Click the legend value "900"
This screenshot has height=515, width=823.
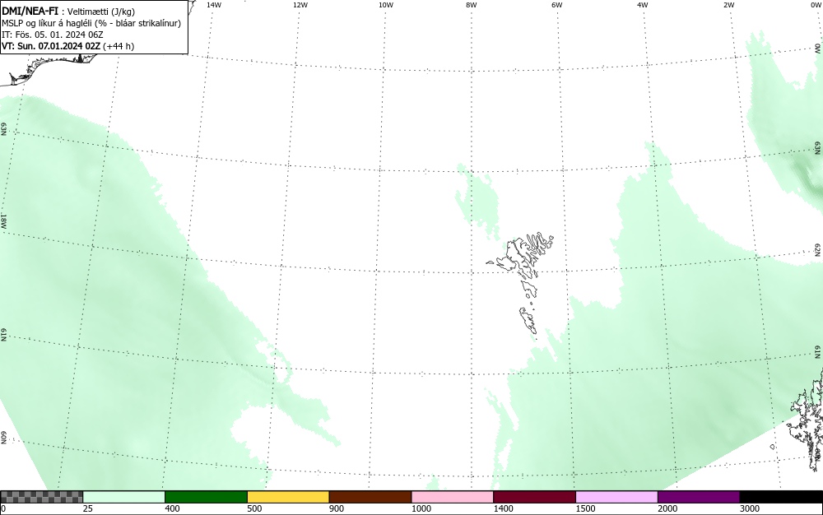pyautogui.click(x=337, y=508)
